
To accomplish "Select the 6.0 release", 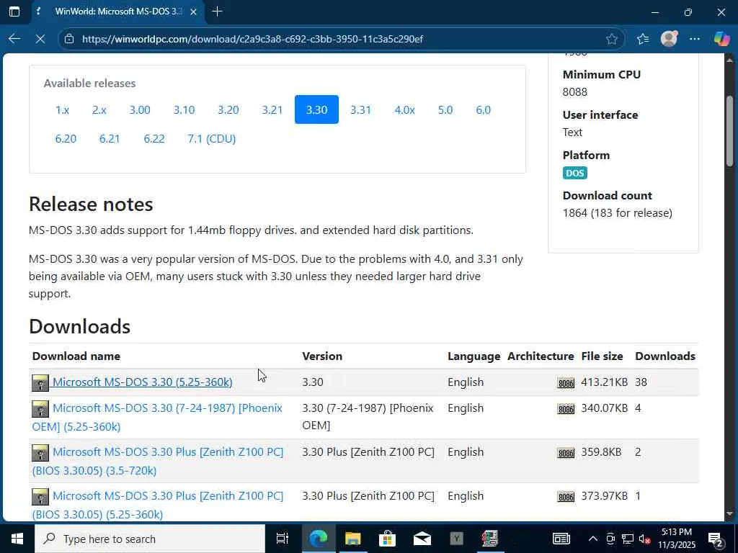I will 484,110.
